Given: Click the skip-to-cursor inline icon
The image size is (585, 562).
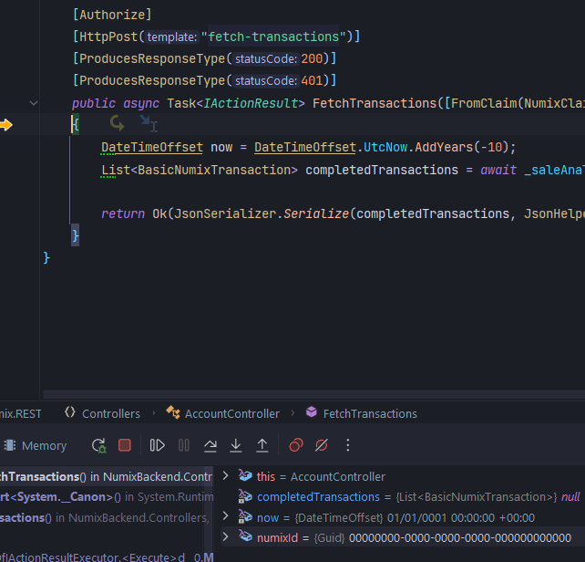Looking at the screenshot, I should [x=118, y=123].
